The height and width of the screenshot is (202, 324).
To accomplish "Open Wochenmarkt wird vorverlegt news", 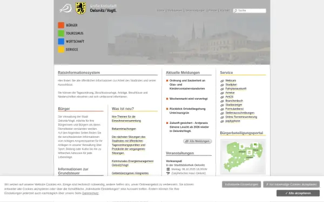I will point(188,99).
